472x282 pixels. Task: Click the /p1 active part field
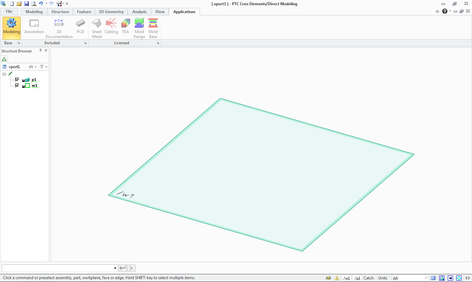point(357,278)
